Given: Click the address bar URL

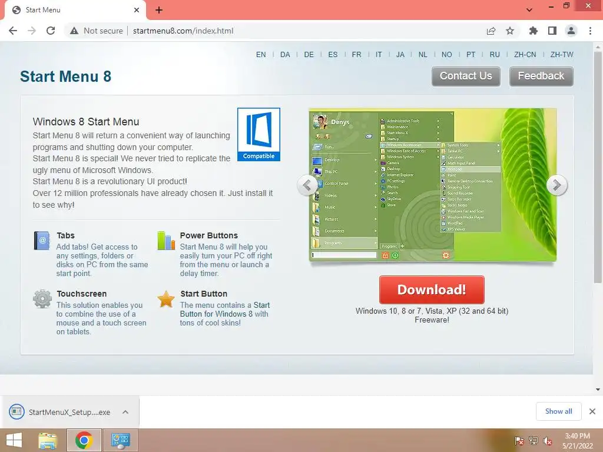Looking at the screenshot, I should click(x=183, y=31).
